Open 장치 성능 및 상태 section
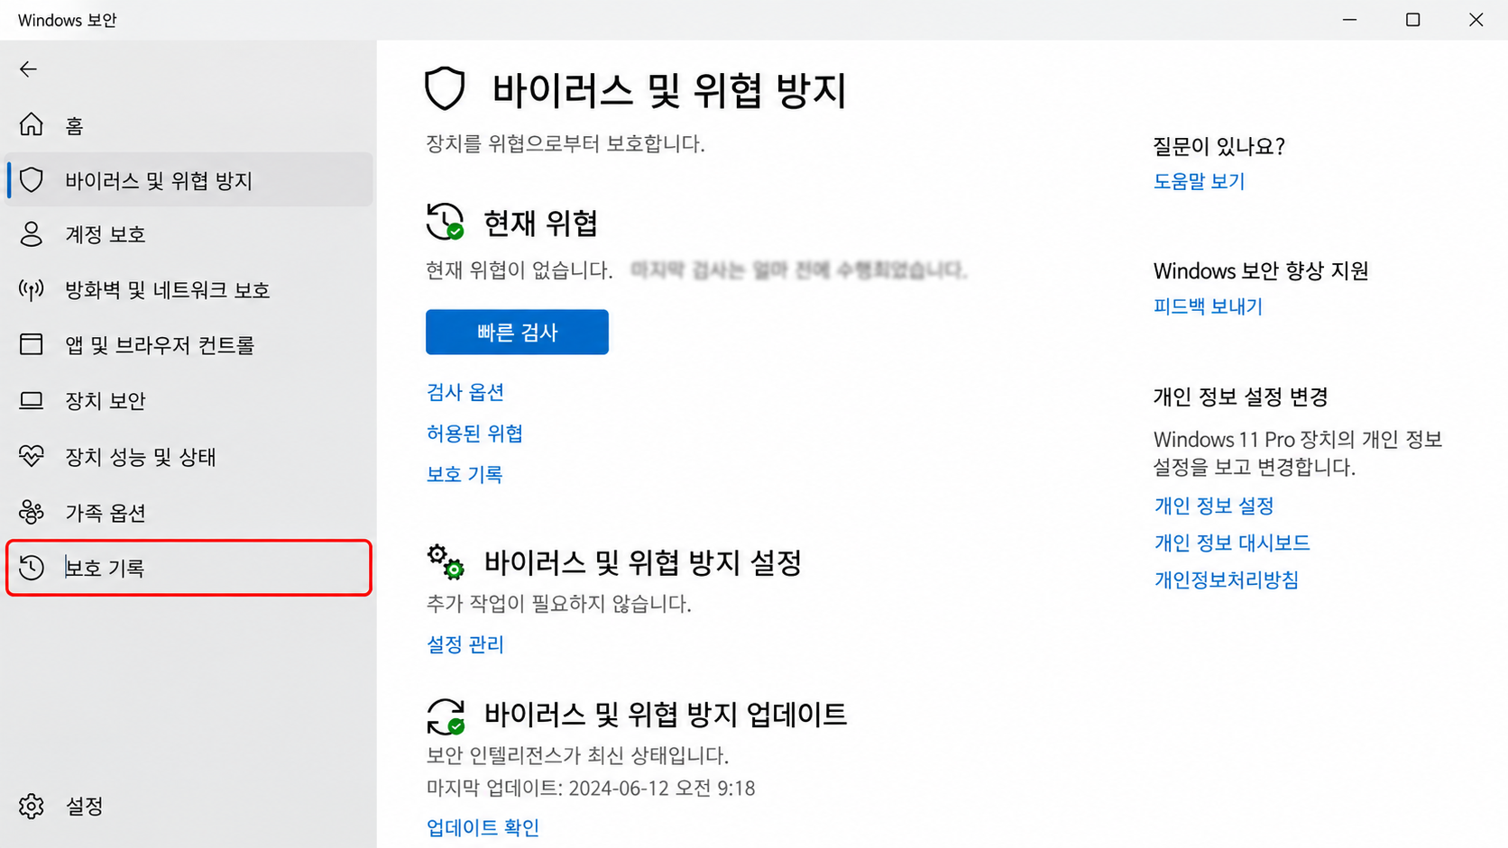The image size is (1508, 848). tap(189, 457)
